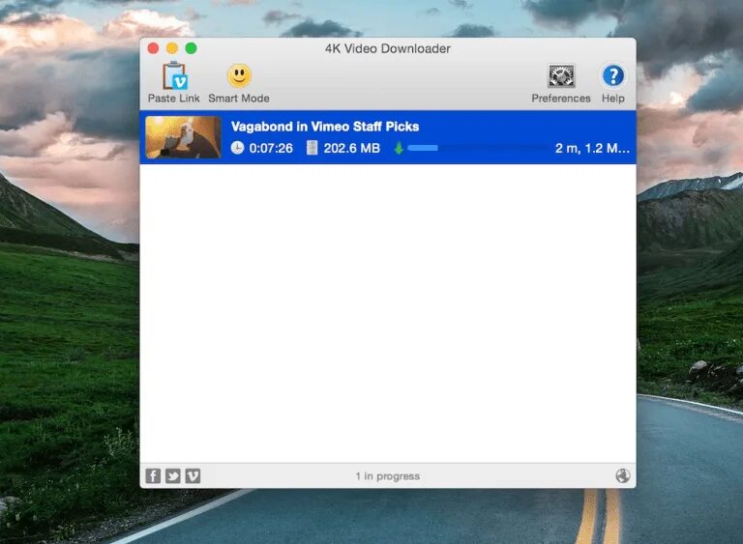
Task: Click the download progress bar
Action: click(477, 148)
